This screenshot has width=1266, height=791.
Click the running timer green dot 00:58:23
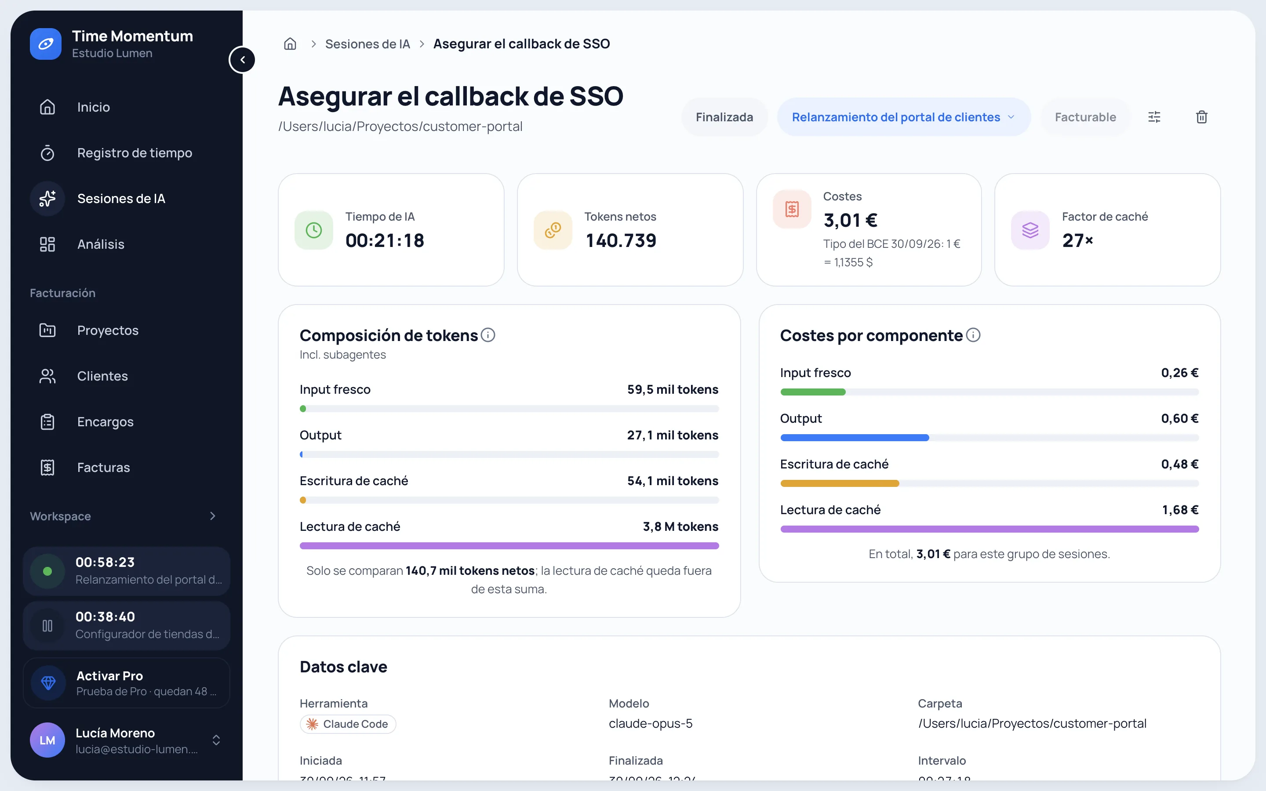[47, 571]
